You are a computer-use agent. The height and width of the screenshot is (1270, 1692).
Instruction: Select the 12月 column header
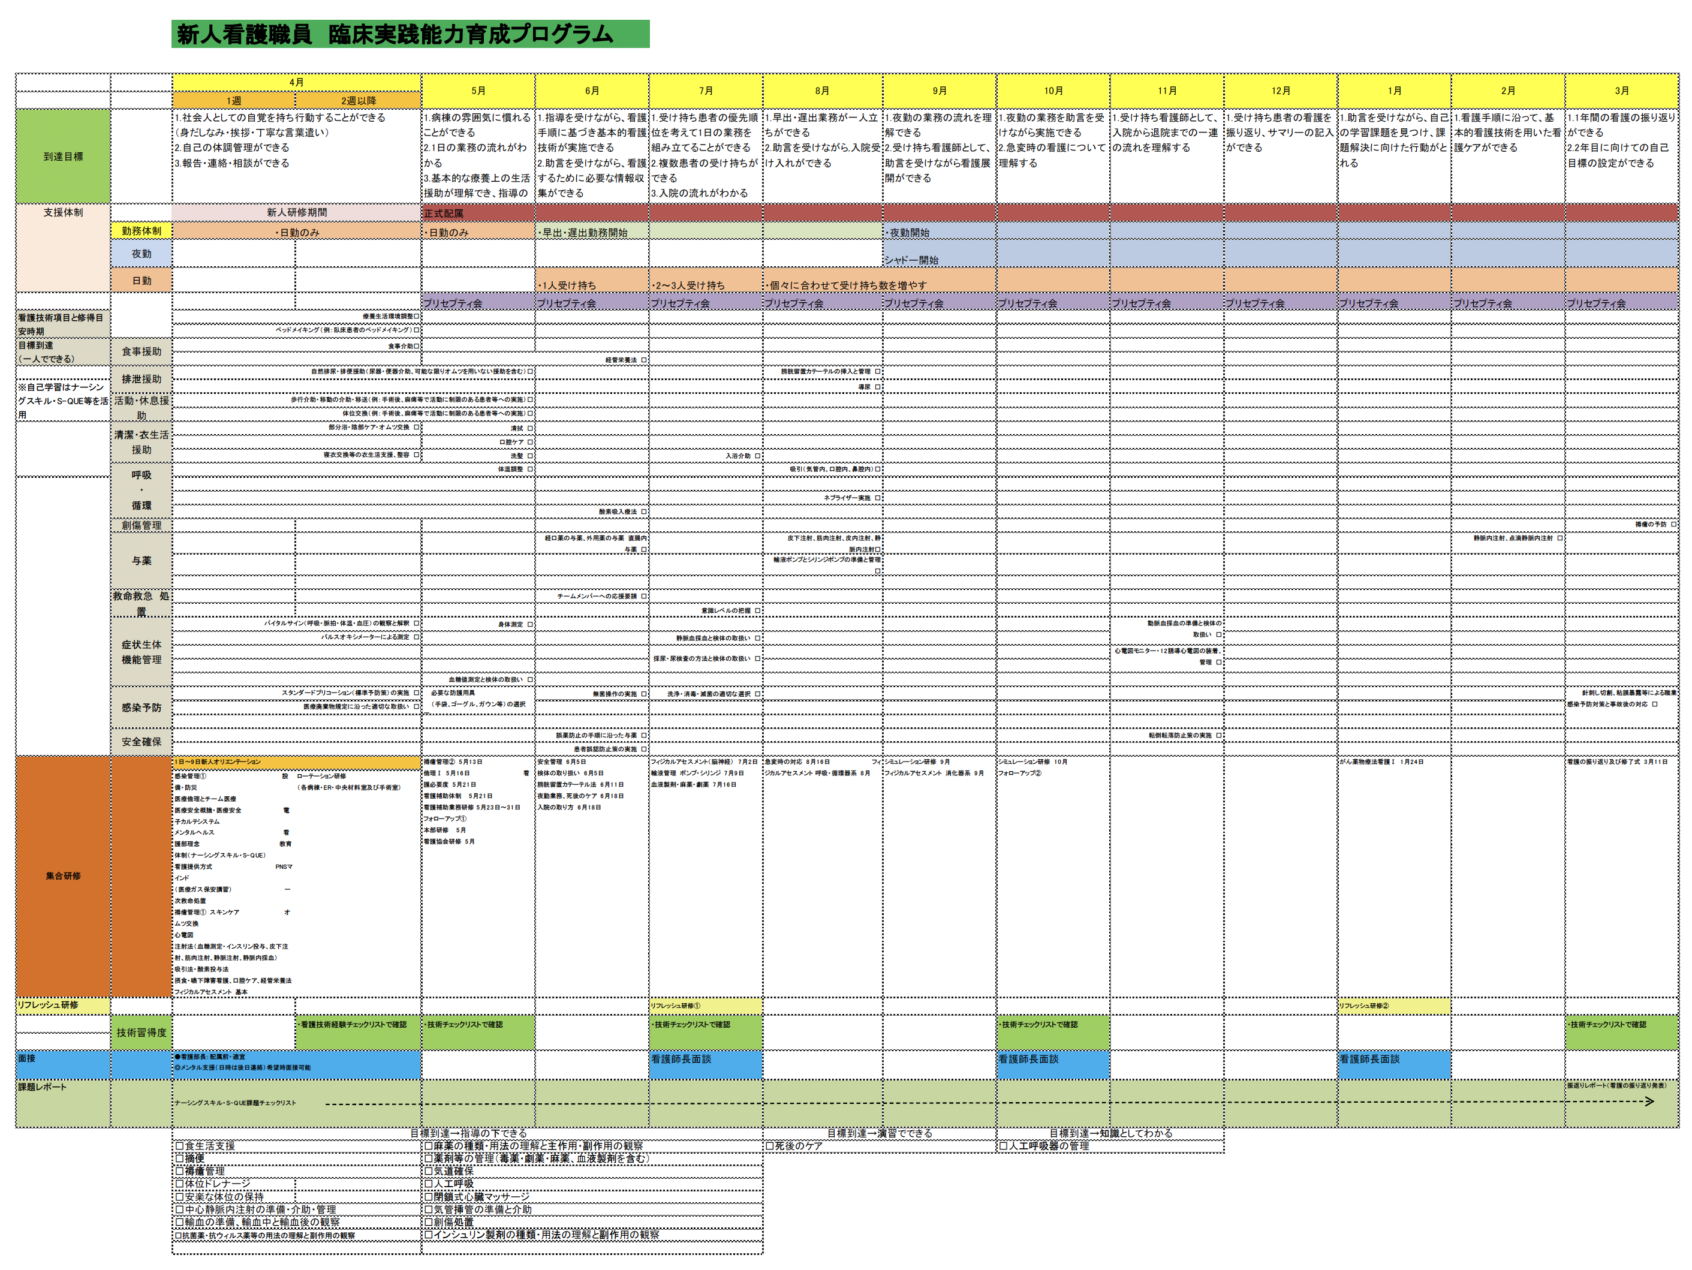coord(1281,91)
